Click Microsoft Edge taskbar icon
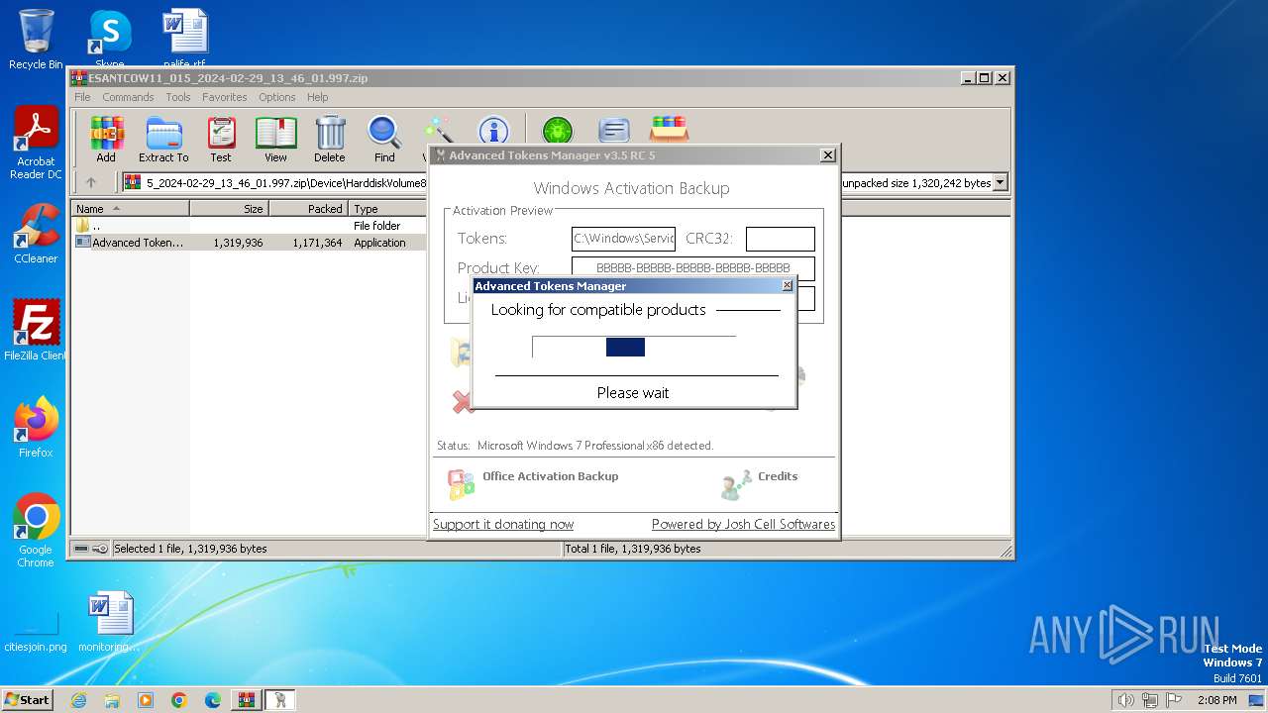This screenshot has height=713, width=1268. pyautogui.click(x=213, y=700)
